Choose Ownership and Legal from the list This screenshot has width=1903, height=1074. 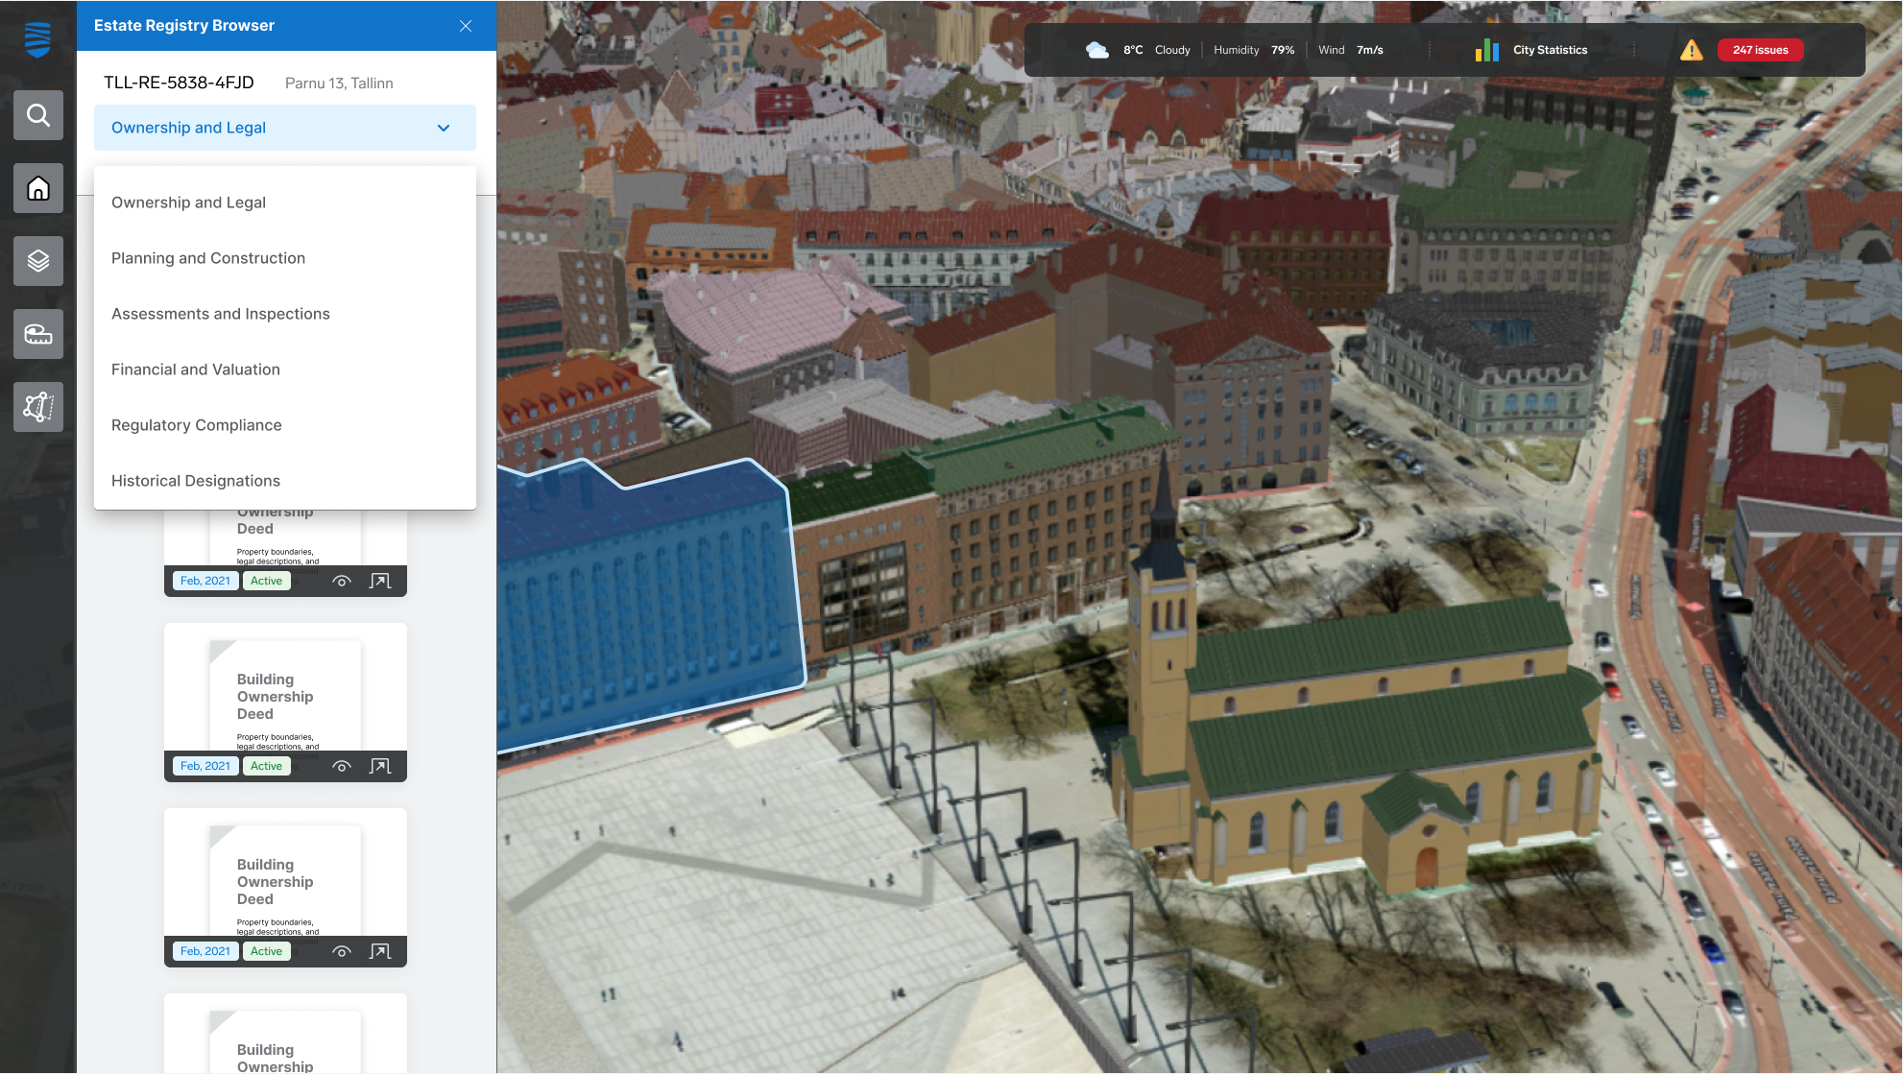tap(285, 203)
